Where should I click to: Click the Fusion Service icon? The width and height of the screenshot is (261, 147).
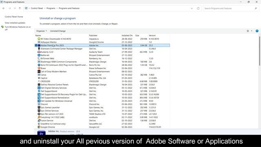click(x=39, y=120)
